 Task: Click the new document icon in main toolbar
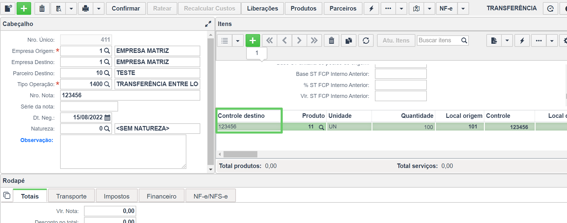(8, 8)
